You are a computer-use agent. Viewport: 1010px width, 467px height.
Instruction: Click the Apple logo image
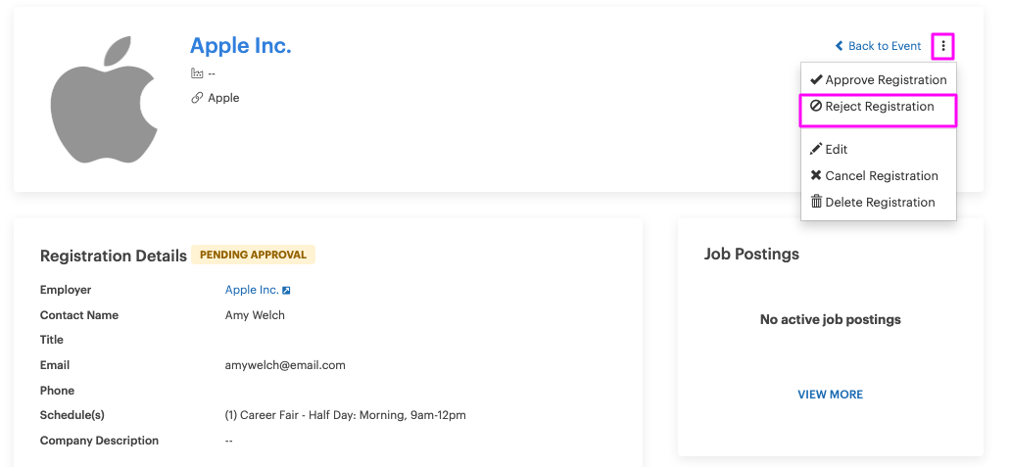104,99
